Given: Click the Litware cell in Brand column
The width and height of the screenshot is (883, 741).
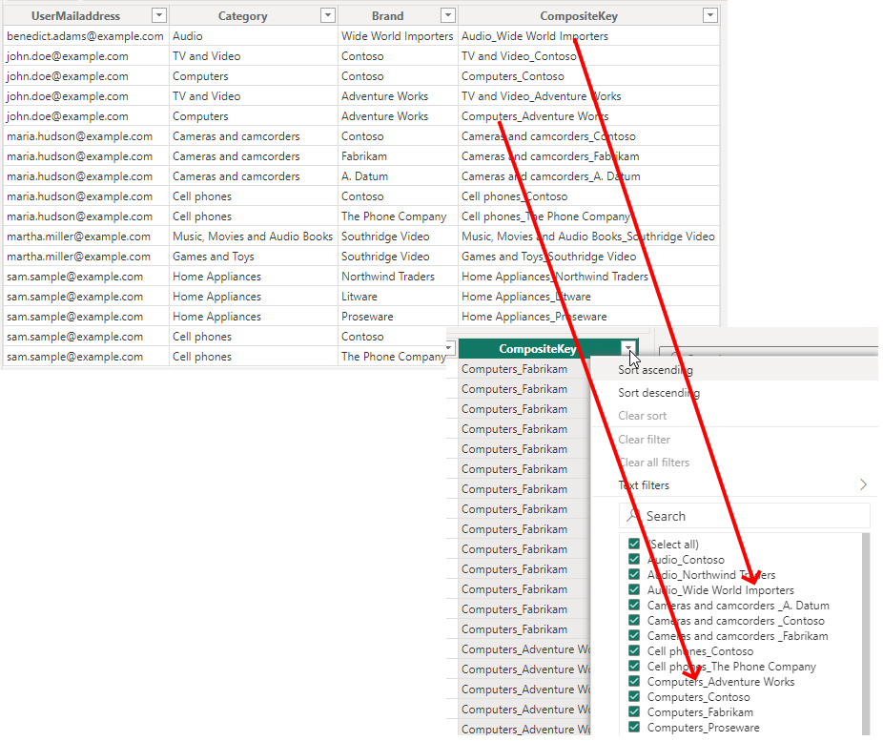Looking at the screenshot, I should [x=359, y=297].
